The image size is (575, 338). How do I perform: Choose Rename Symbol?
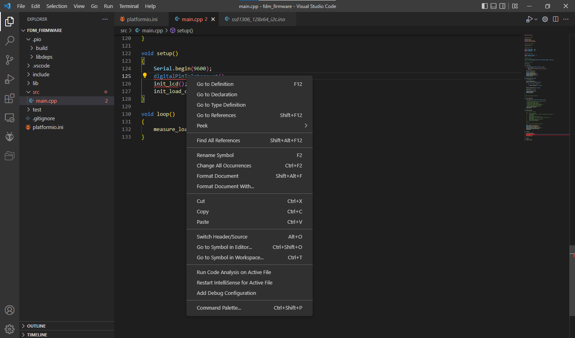click(x=250, y=155)
